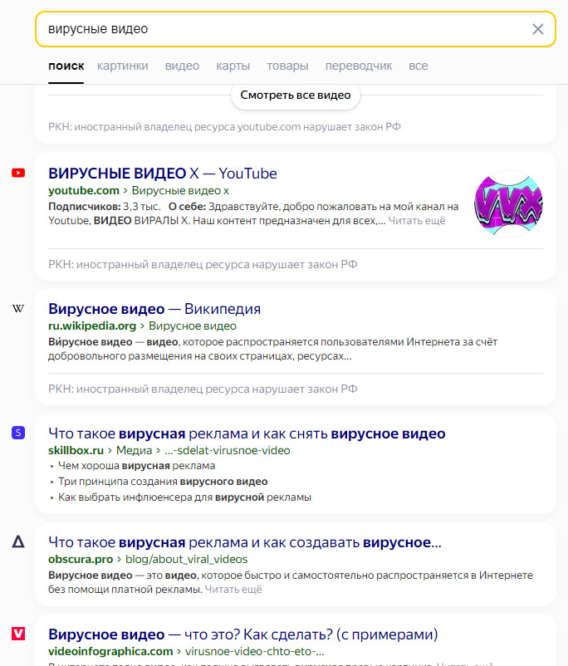Open the Skillbox 'как снять вирусное видео' title

pos(247,433)
